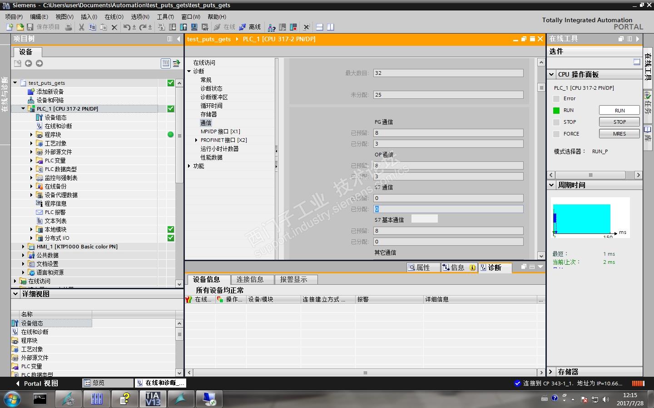Expand the HMI_1 tree node
The height and width of the screenshot is (408, 654).
click(x=23, y=247)
